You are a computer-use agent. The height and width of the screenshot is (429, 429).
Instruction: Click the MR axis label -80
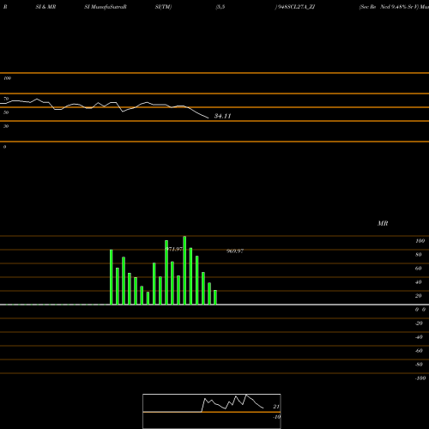[419, 365]
